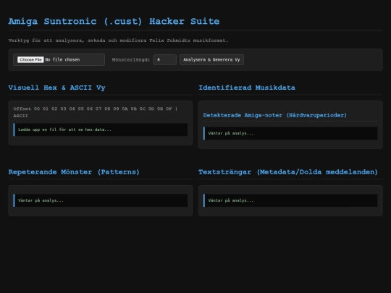The width and height of the screenshot is (391, 293).
Task: Click 'Väntar på analys...' under Repeterande Mönster
Action: pyautogui.click(x=41, y=200)
